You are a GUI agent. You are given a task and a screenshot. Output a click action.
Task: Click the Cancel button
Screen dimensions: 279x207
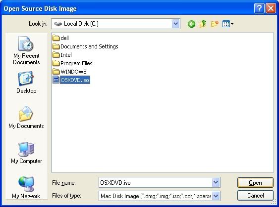point(255,196)
